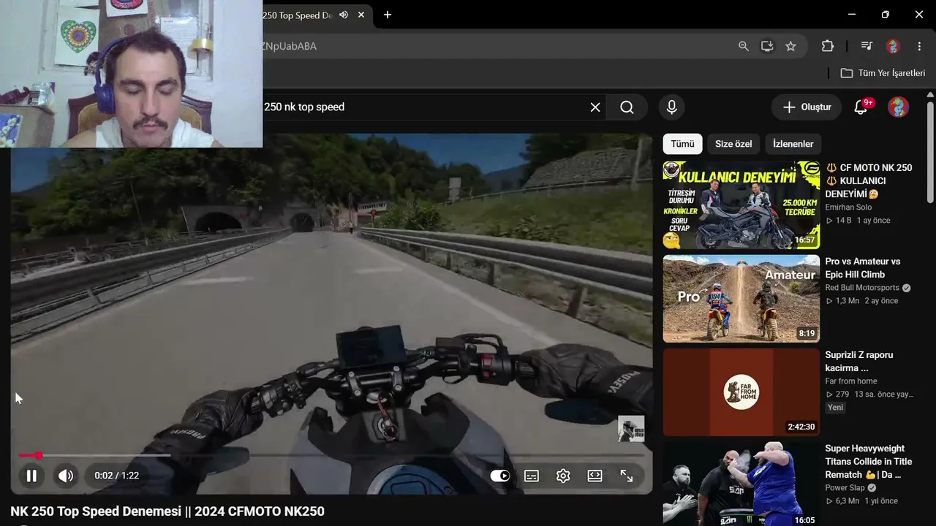
Task: Click the video title 'NK 250 Top Speed Denemesi'
Action: tap(167, 511)
